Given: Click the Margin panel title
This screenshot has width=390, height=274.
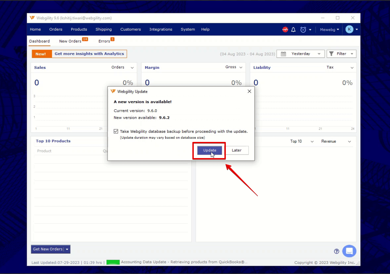Looking at the screenshot, I should point(152,67).
